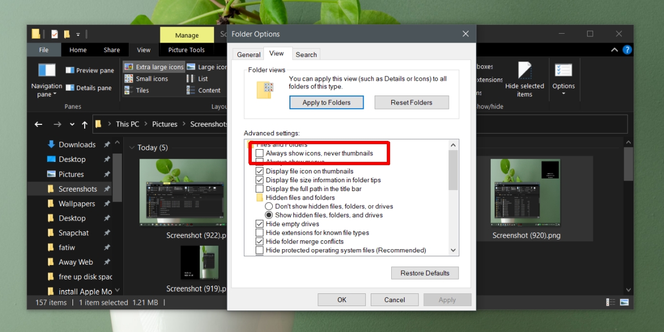Screen dimensions: 664x332
Task: Open quick access toolbar customize dropdown
Action: click(x=78, y=34)
